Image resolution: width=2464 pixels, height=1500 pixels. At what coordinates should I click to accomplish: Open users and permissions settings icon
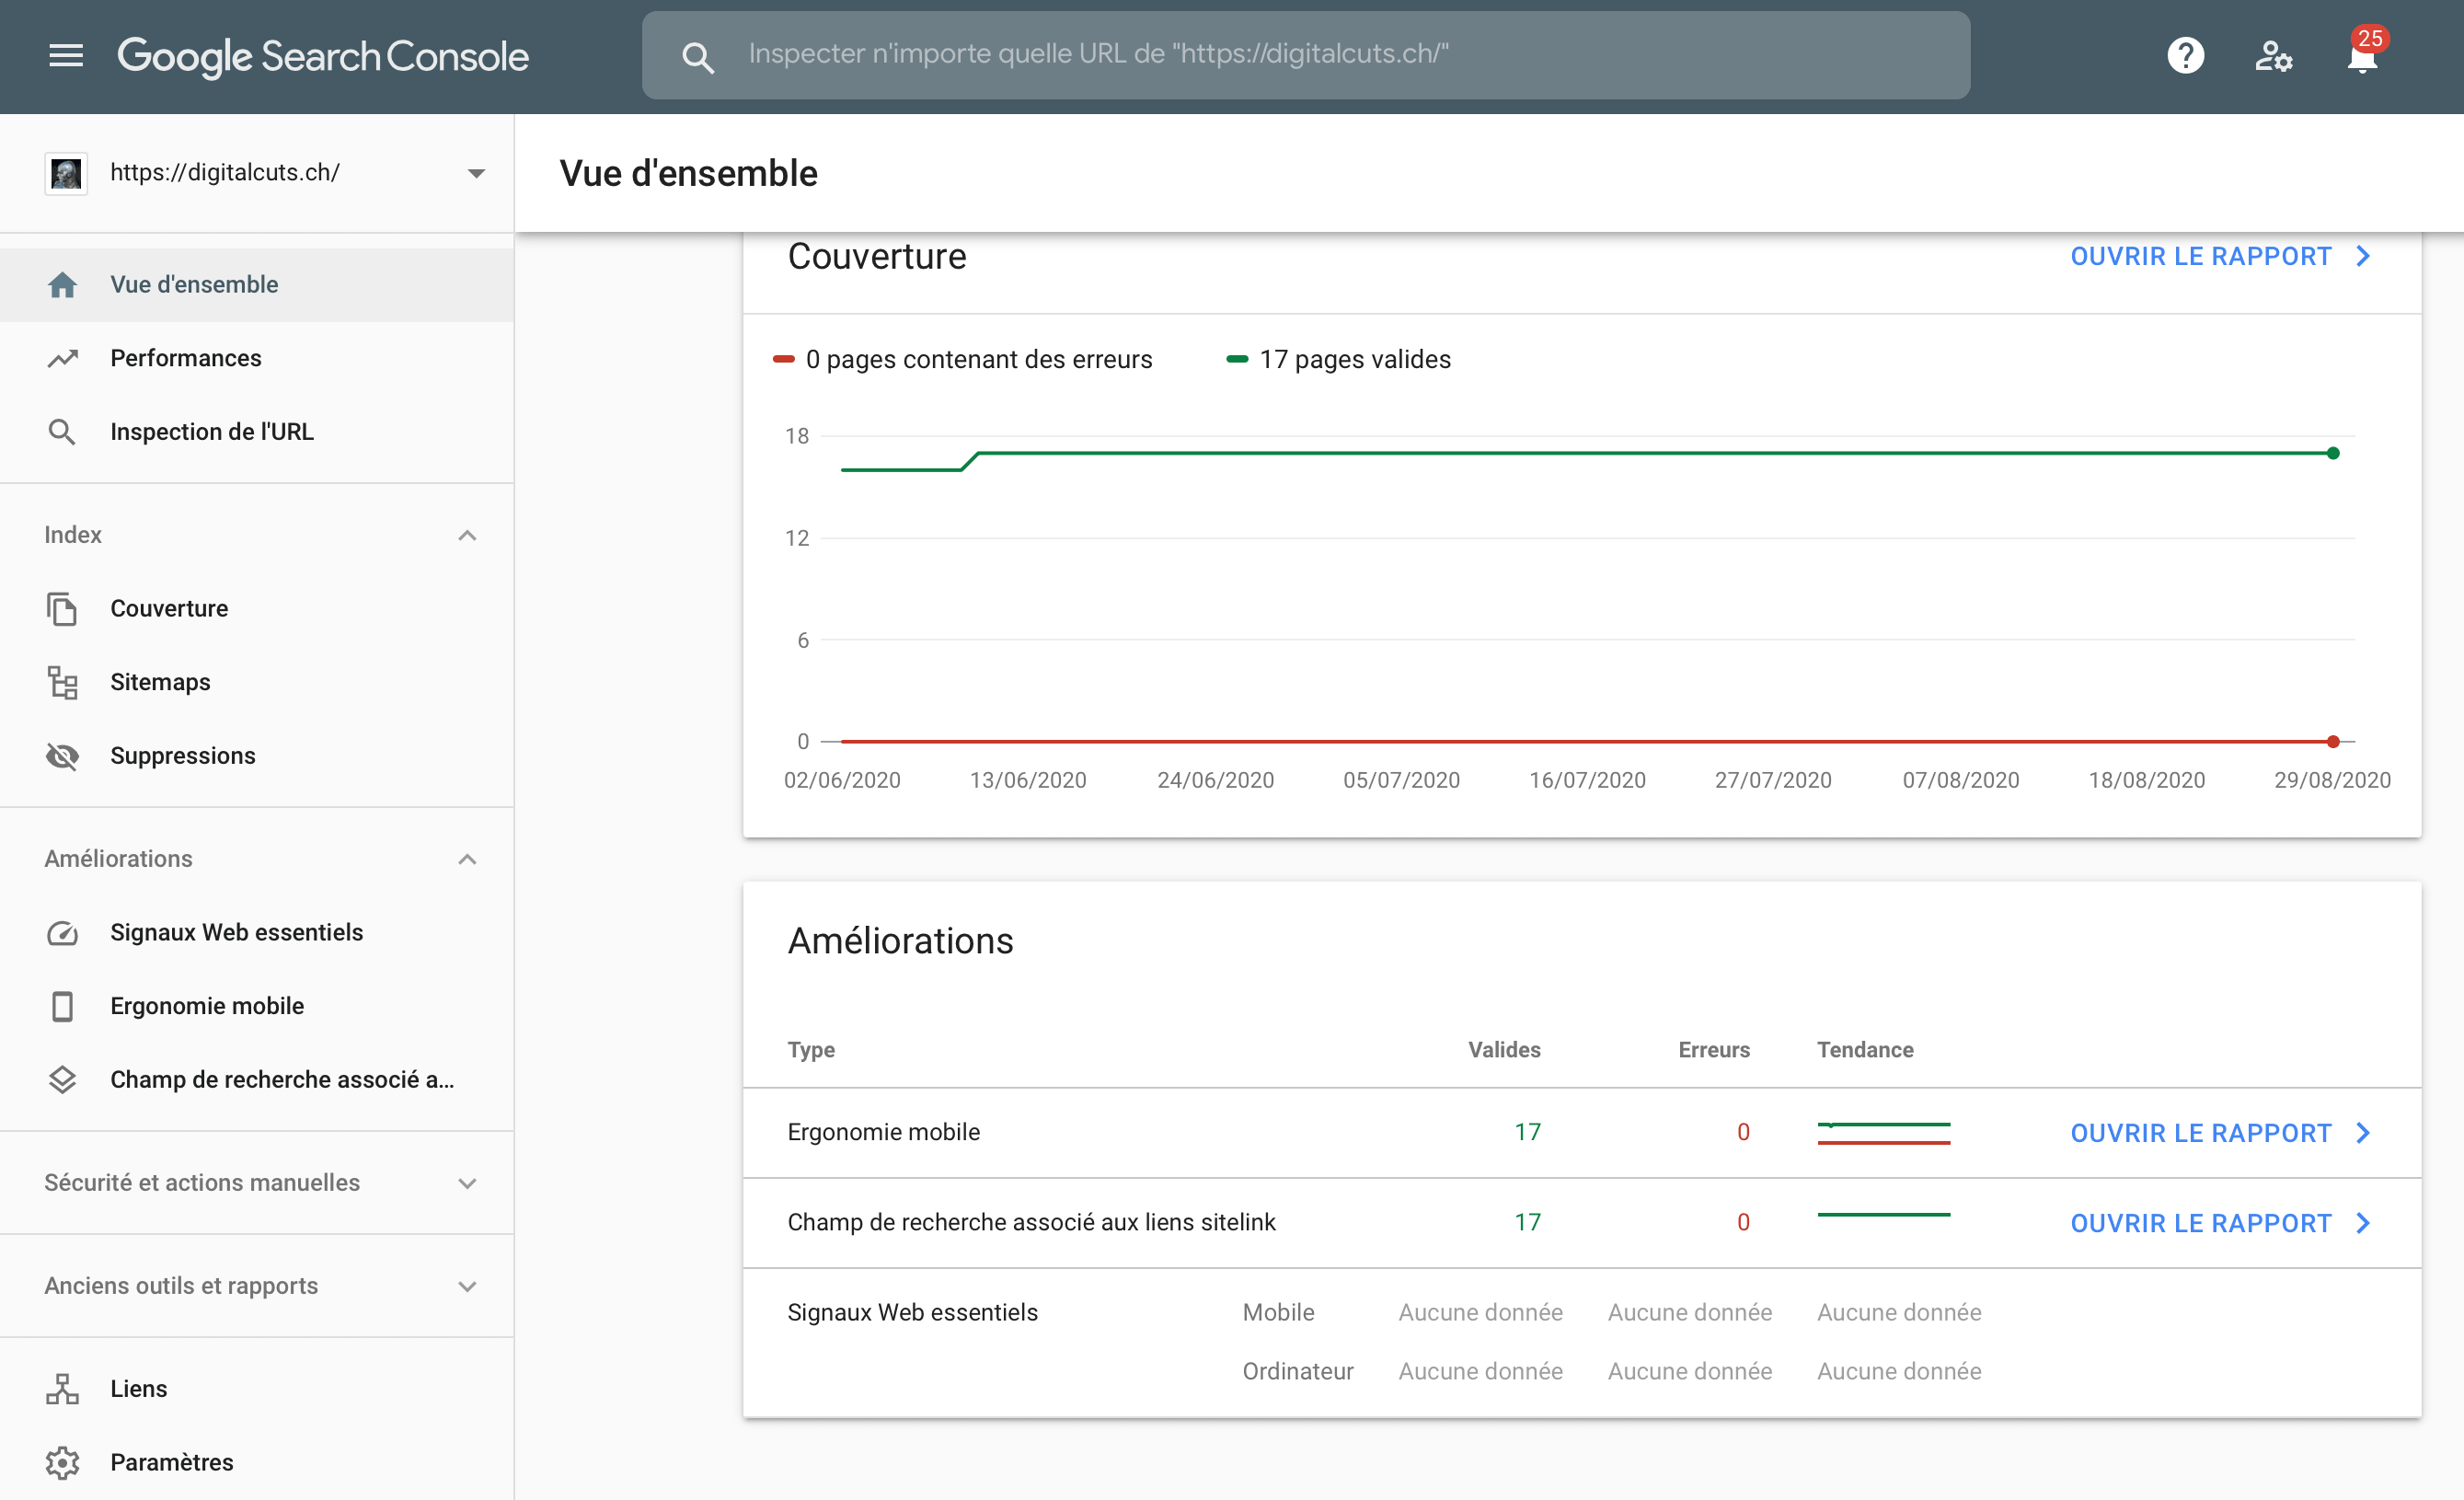(x=2273, y=56)
